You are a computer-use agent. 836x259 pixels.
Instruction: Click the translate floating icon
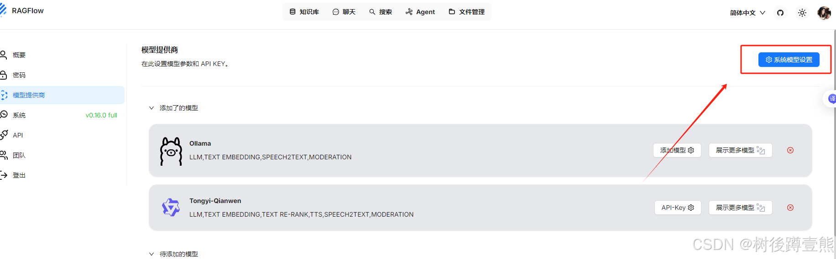[x=831, y=98]
